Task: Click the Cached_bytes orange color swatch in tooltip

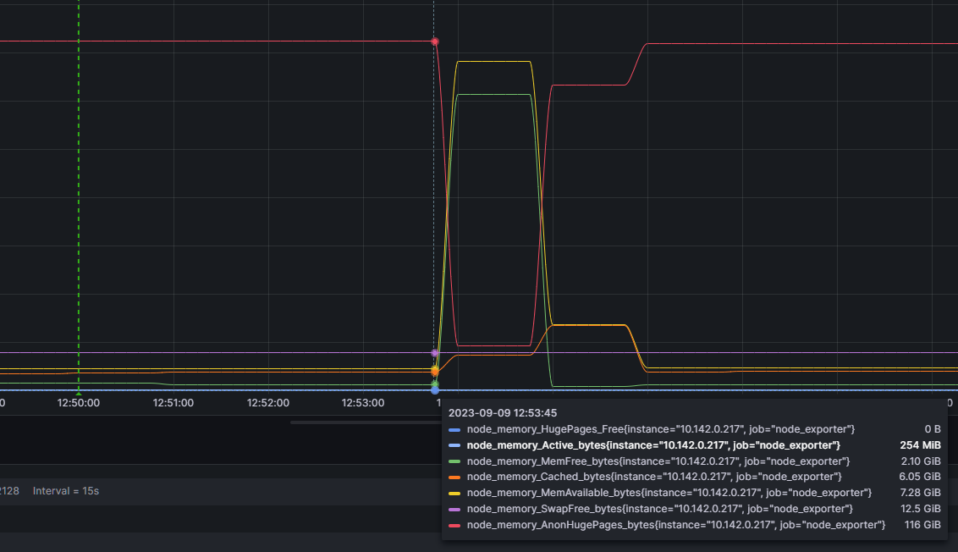Action: (x=454, y=477)
